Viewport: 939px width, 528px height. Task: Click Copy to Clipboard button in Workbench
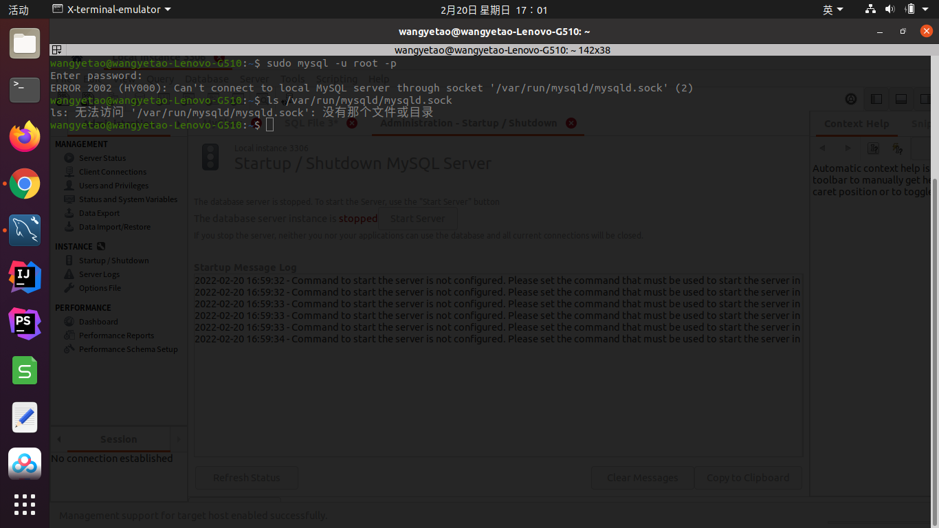(748, 478)
